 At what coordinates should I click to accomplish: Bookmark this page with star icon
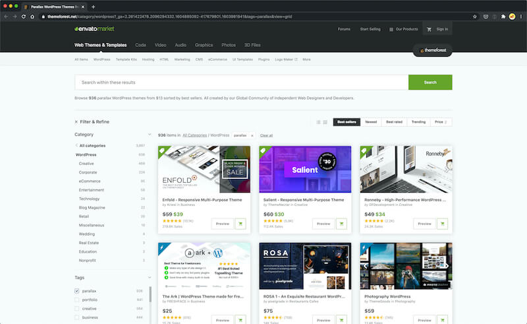coord(474,16)
